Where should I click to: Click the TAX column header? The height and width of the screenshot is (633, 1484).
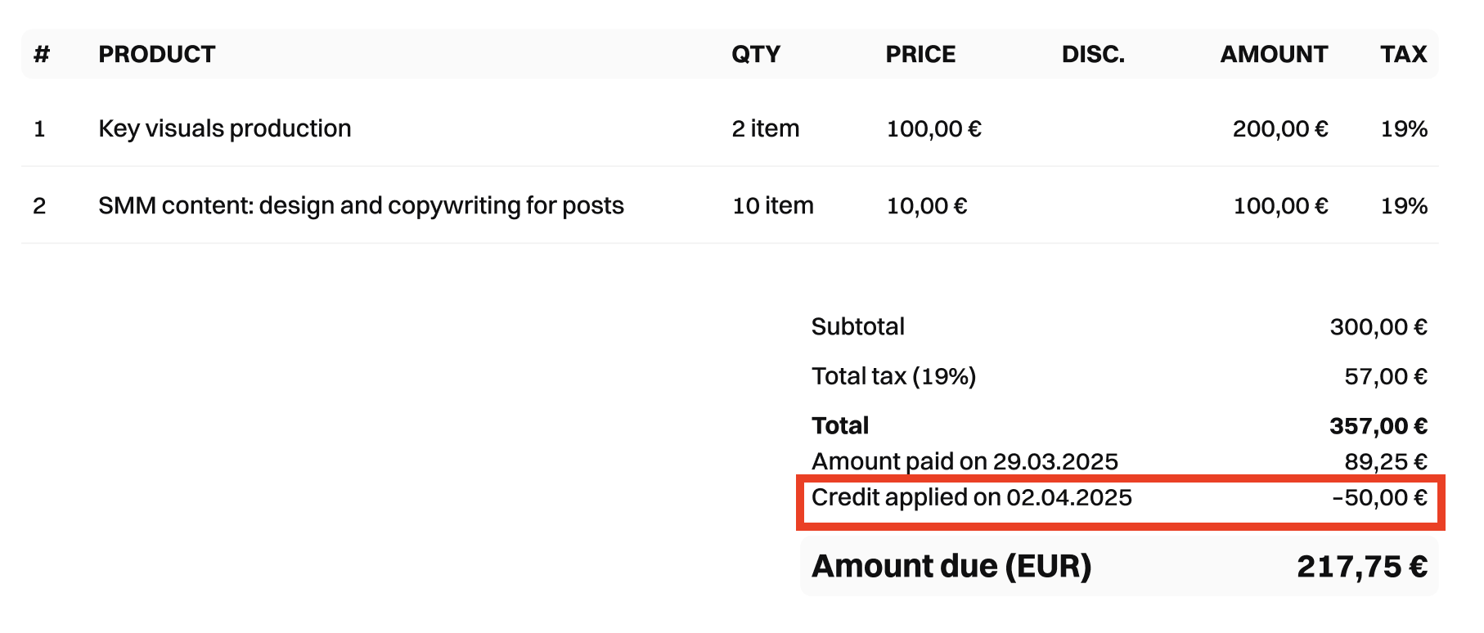tap(1403, 54)
